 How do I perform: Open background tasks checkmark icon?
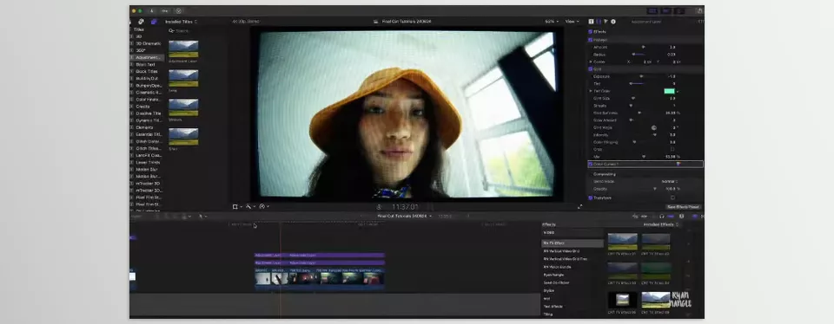[178, 10]
